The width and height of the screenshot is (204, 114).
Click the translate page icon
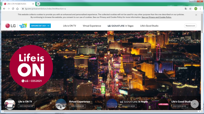click(x=186, y=9)
